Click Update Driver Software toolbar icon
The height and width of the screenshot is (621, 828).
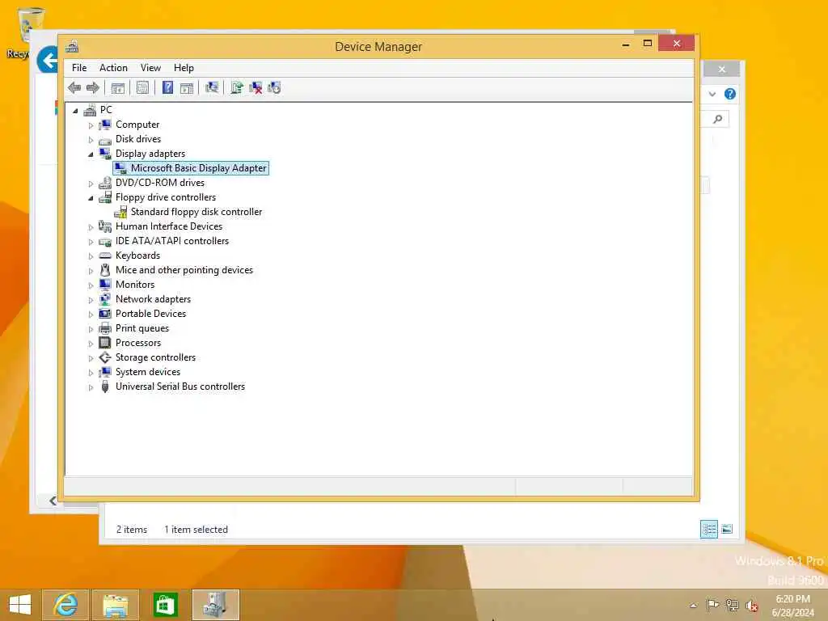237,87
